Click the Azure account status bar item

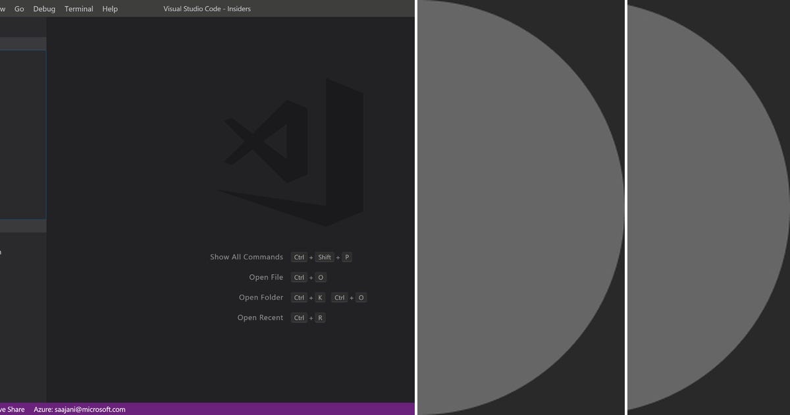(79, 409)
